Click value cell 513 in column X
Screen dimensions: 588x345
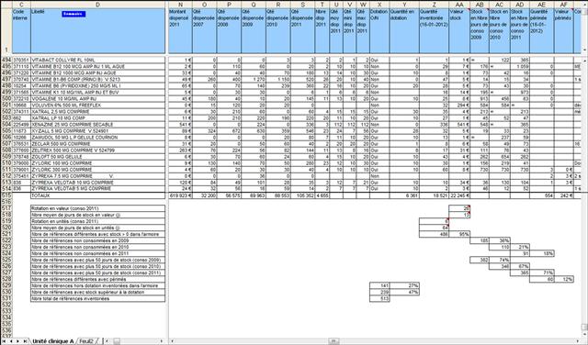tap(379, 298)
